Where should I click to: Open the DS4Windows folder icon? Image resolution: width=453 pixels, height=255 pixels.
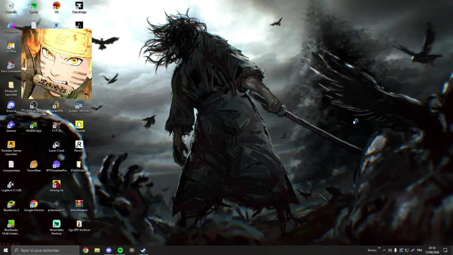coord(79,166)
